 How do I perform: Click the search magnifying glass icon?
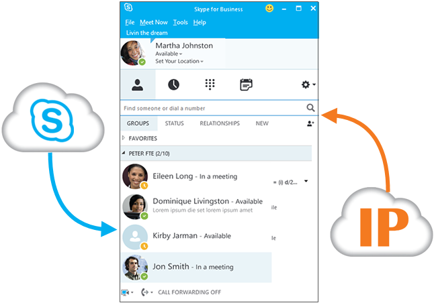click(x=310, y=108)
